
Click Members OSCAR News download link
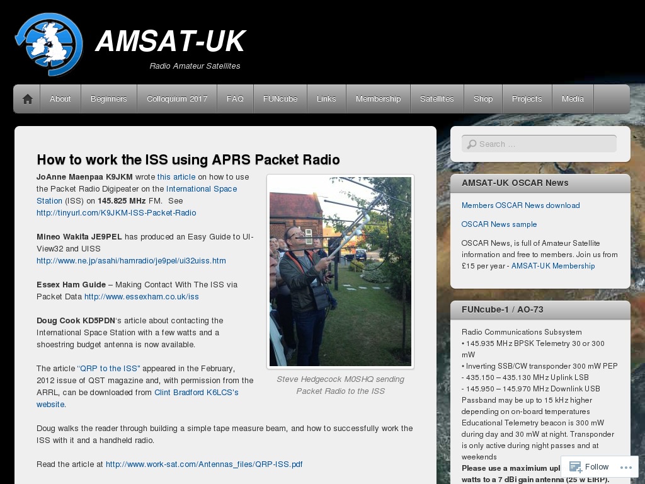click(x=520, y=205)
